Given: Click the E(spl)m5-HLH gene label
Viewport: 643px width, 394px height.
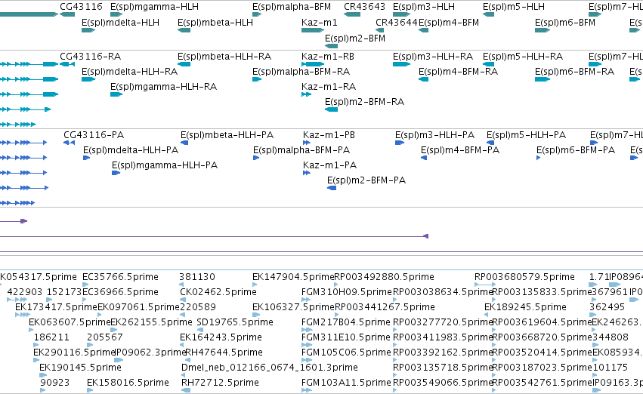Looking at the screenshot, I should [514, 7].
